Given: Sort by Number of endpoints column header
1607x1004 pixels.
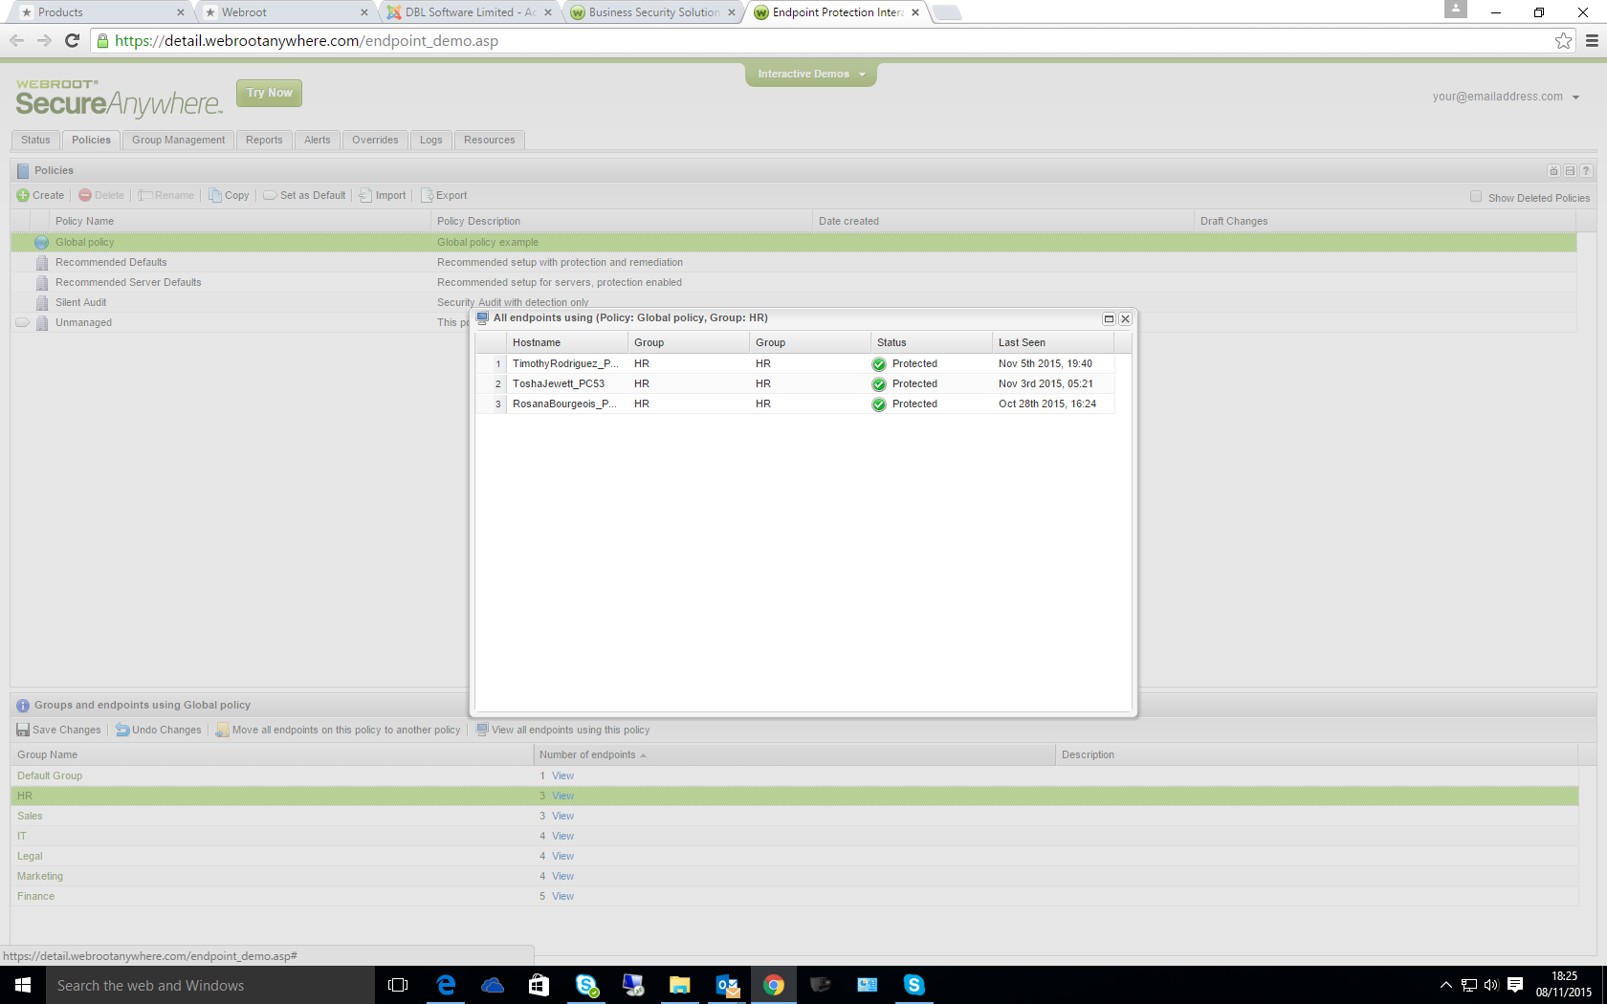Looking at the screenshot, I should pos(794,755).
